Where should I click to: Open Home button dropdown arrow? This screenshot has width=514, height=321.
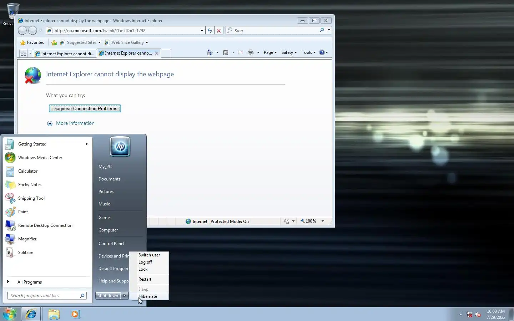pyautogui.click(x=217, y=52)
